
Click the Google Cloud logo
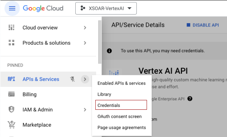pos(43,8)
